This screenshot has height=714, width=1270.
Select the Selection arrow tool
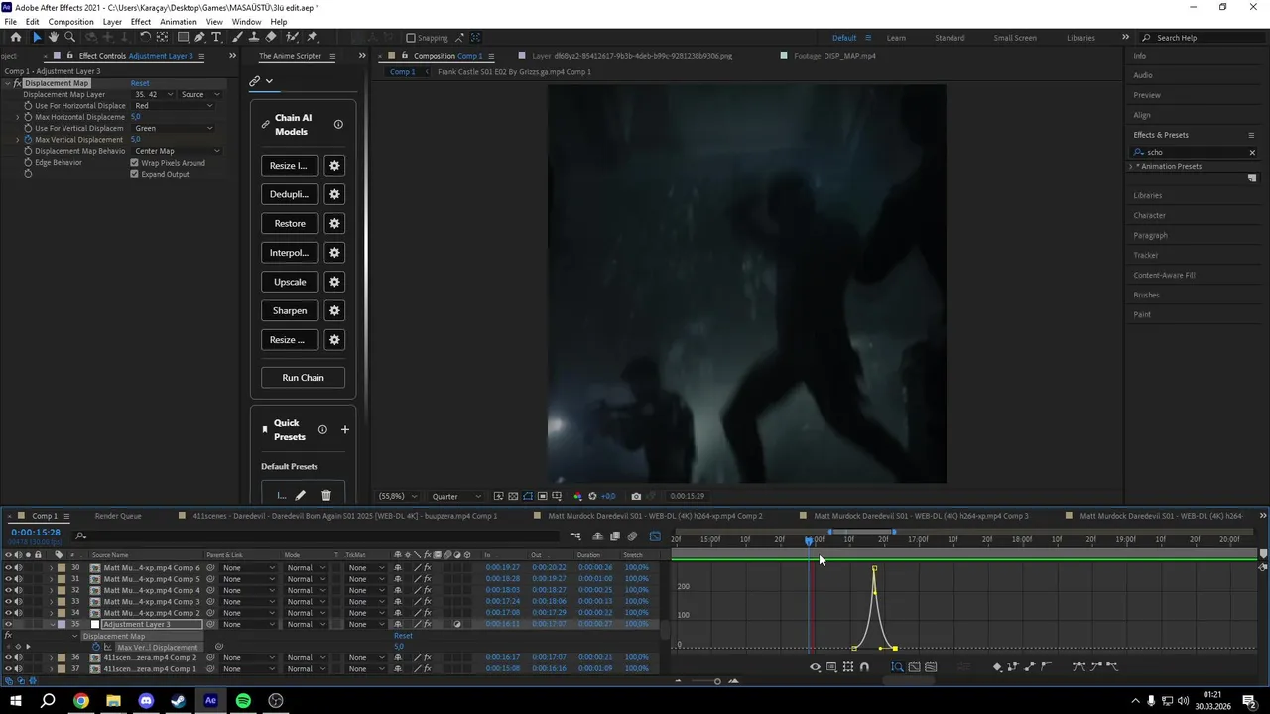click(37, 38)
